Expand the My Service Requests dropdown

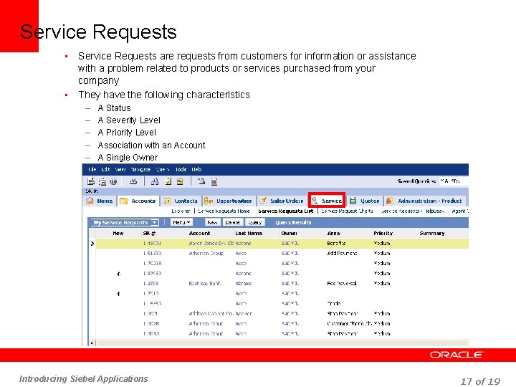click(x=154, y=223)
